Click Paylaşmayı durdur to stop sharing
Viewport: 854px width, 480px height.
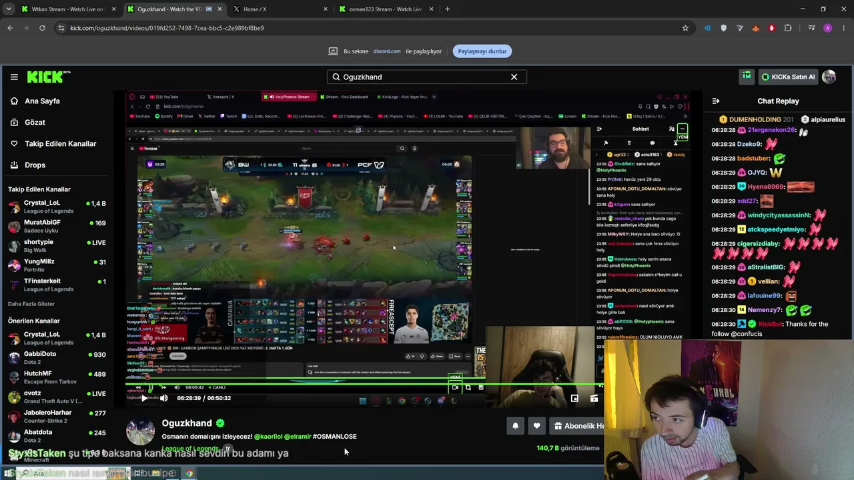pos(482,51)
